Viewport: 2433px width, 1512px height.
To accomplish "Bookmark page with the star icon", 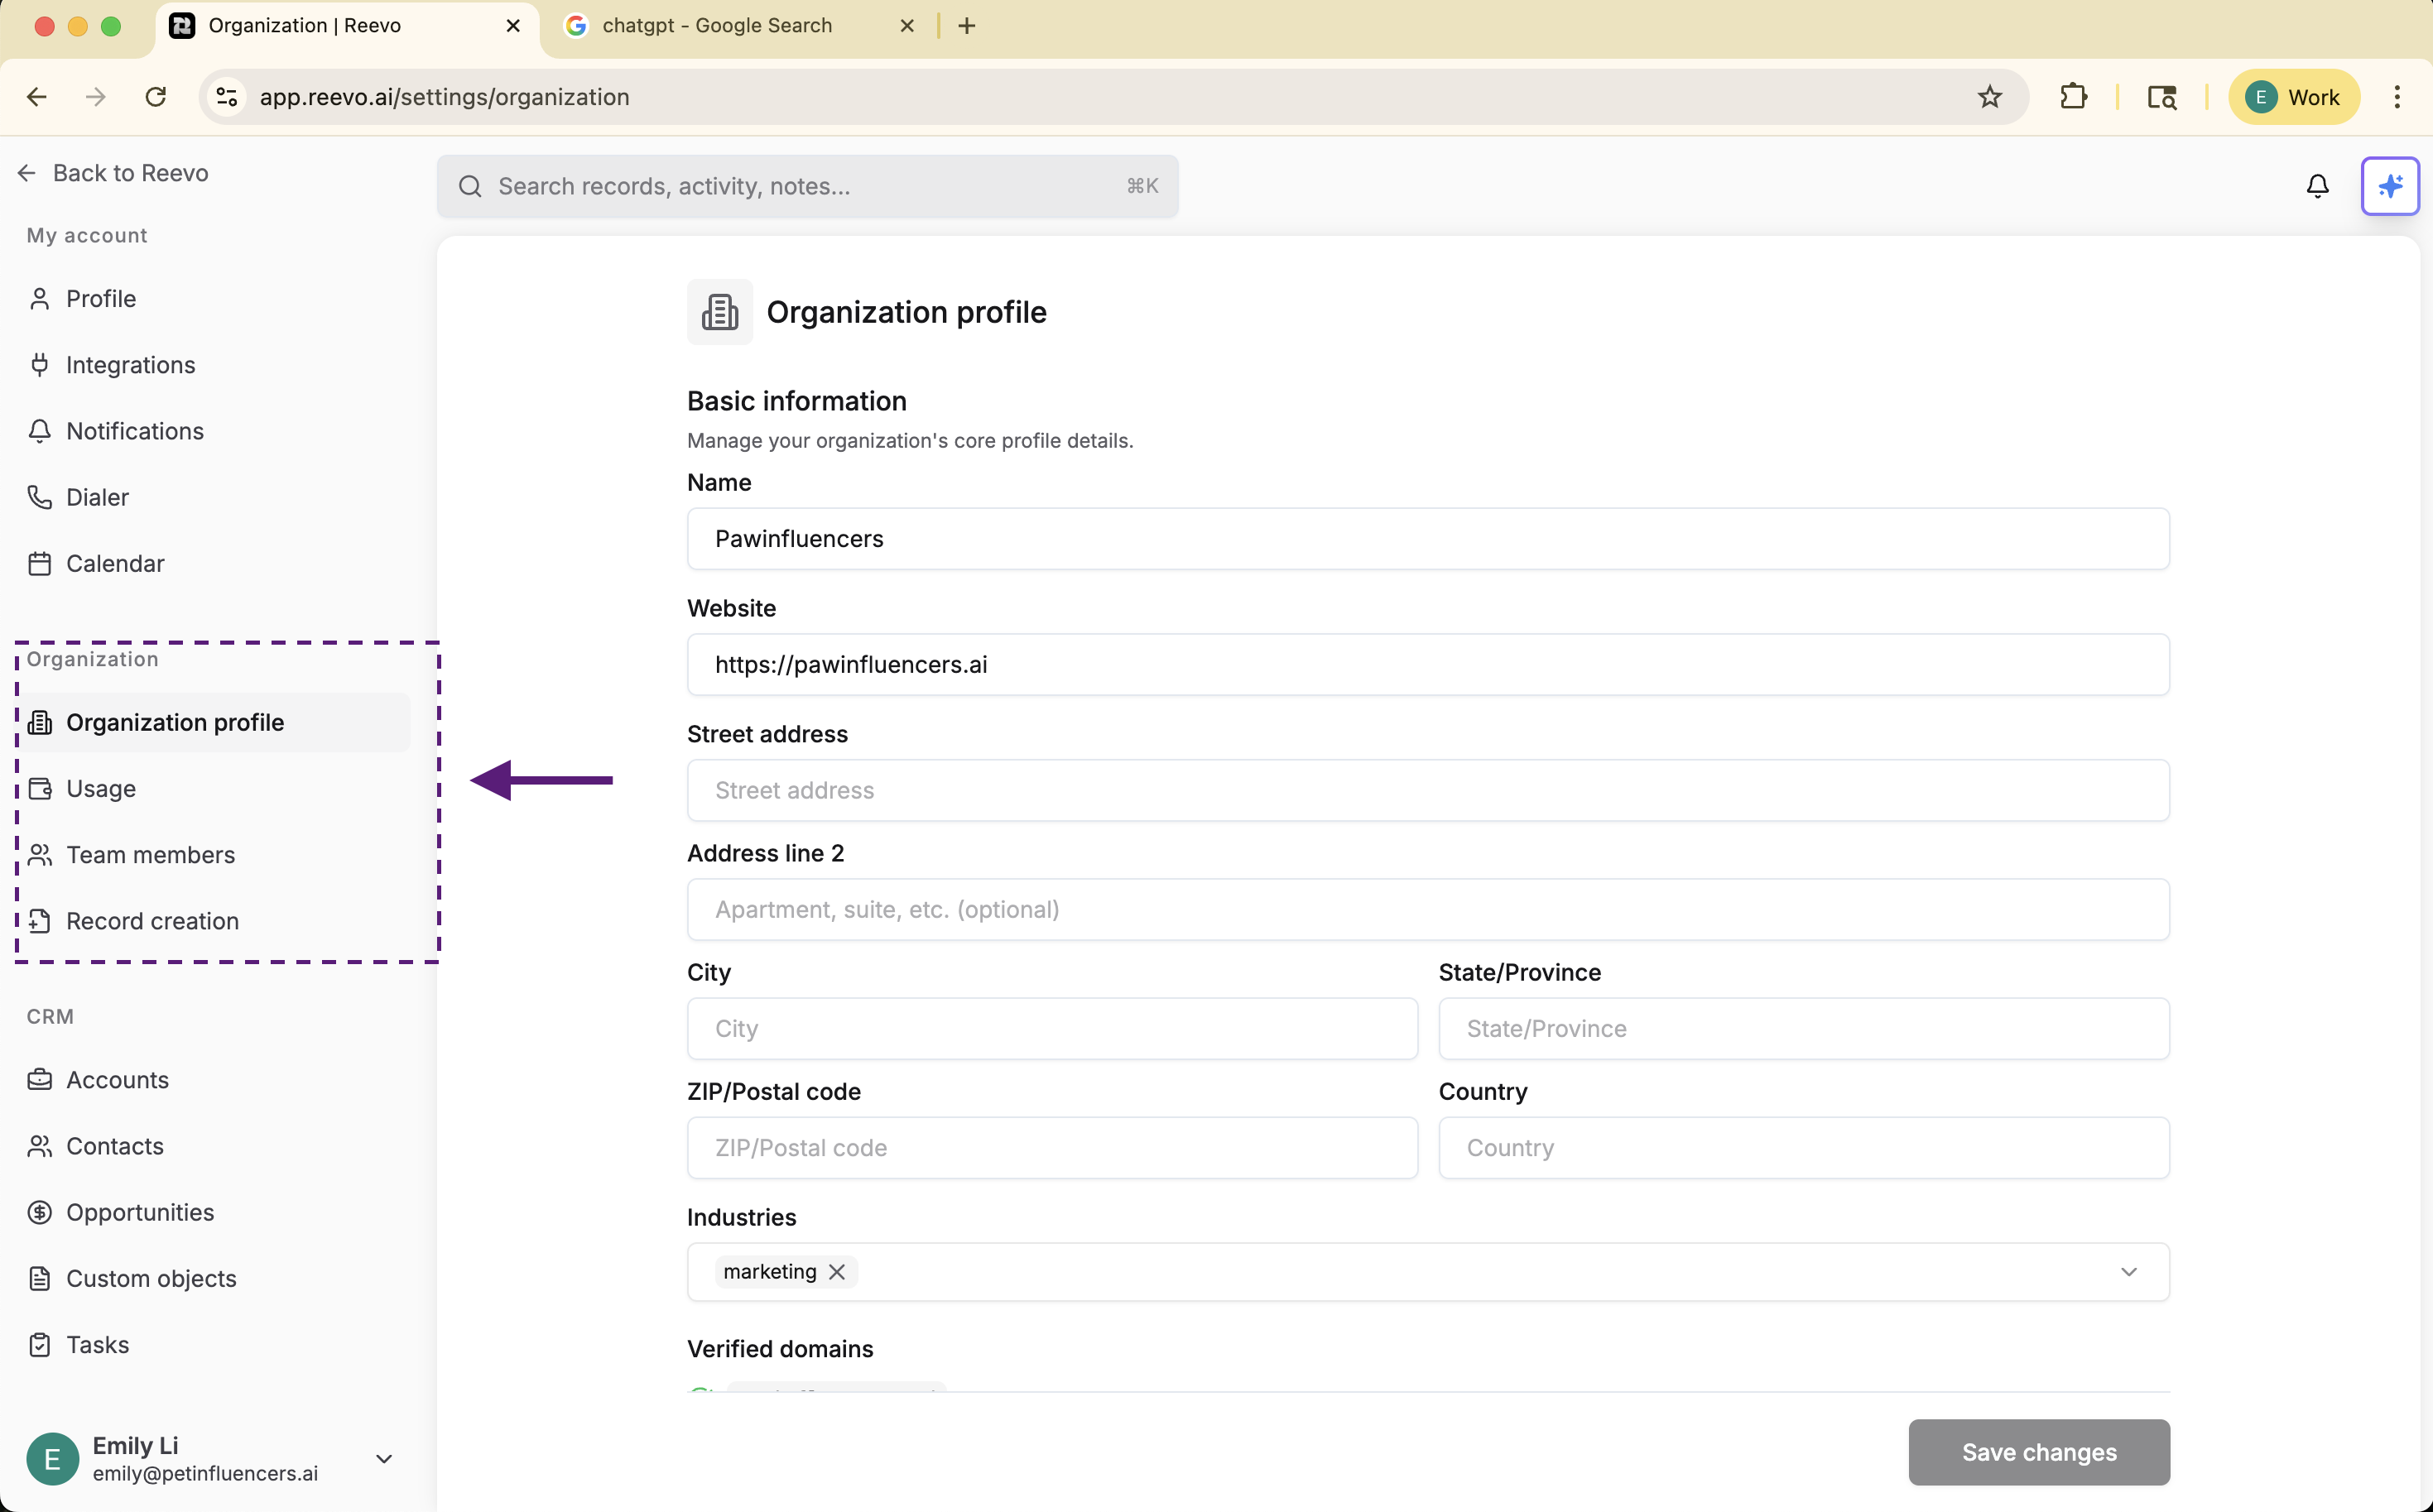I will [1989, 97].
